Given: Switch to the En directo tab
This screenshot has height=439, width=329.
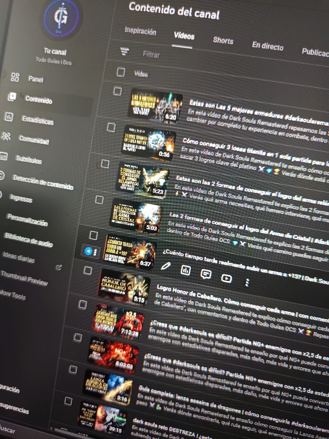Looking at the screenshot, I should (x=268, y=46).
